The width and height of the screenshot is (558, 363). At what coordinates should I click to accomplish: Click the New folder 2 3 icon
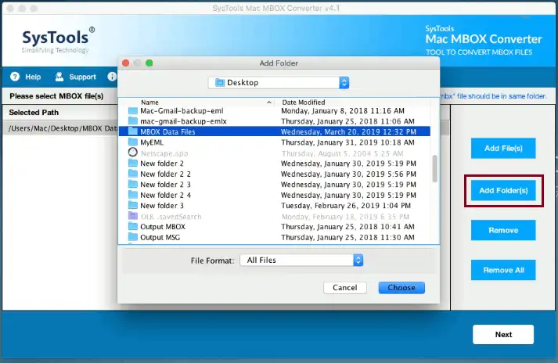click(133, 185)
